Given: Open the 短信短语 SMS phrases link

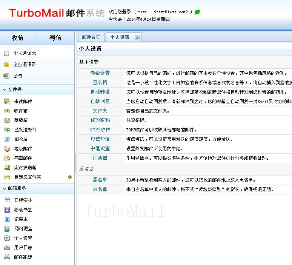Looking at the screenshot, I should (x=100, y=139).
